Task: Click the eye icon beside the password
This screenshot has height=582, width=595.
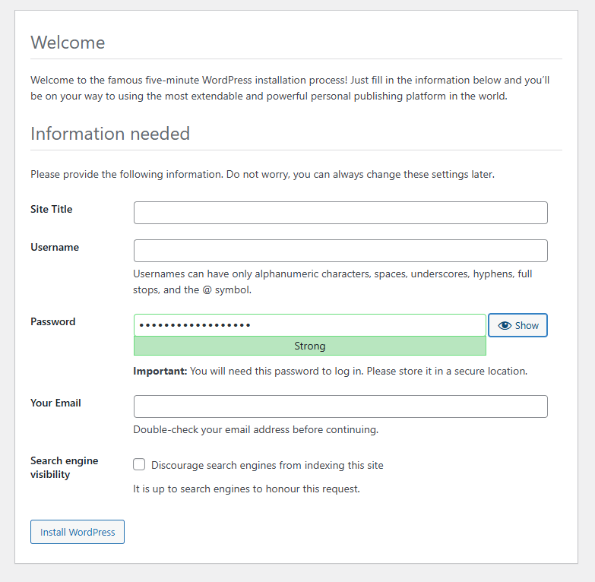Action: coord(505,325)
